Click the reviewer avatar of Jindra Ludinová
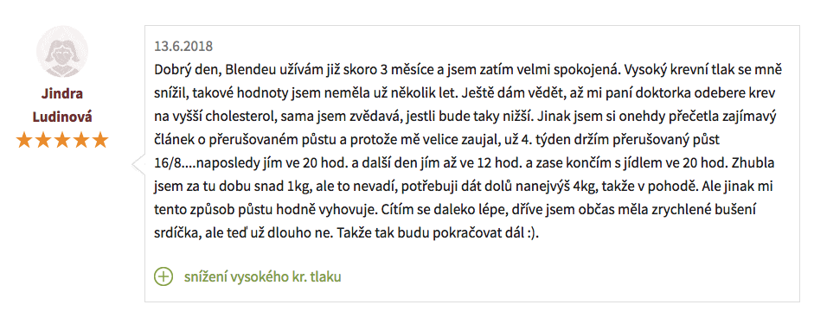 tap(61, 51)
